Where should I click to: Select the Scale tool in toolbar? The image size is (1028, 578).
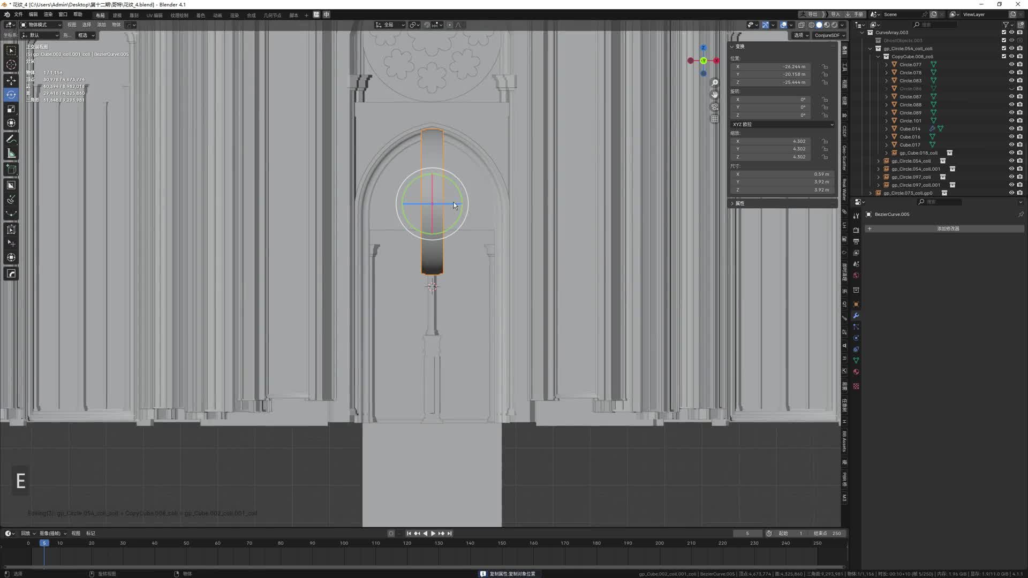tap(11, 109)
